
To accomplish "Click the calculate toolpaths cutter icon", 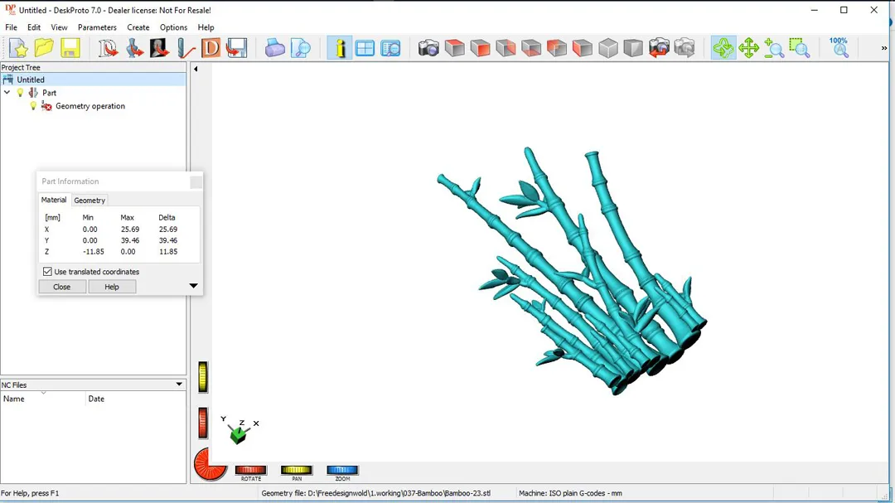I will 185,48.
